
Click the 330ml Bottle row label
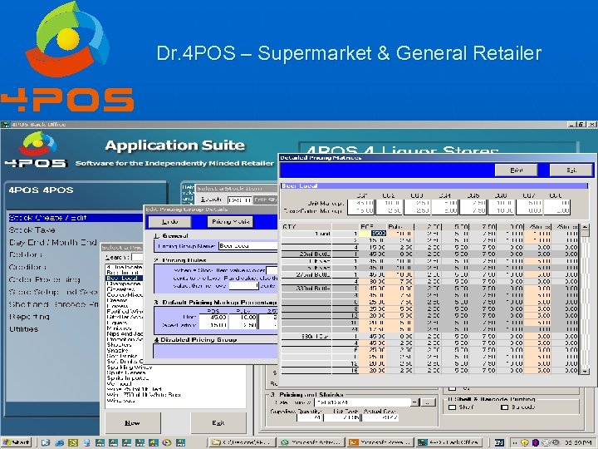pos(312,289)
